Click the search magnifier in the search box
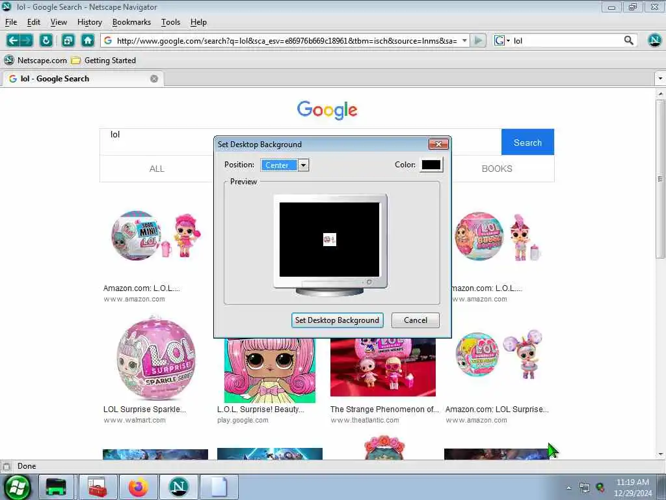This screenshot has width=666, height=500. click(629, 40)
